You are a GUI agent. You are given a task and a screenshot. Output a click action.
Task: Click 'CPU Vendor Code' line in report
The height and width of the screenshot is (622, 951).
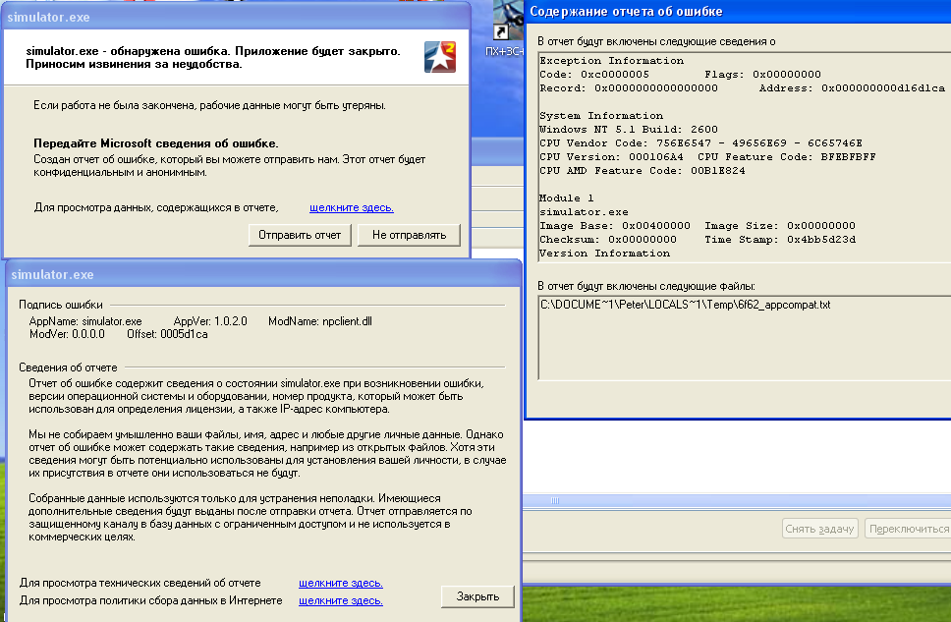tap(701, 143)
